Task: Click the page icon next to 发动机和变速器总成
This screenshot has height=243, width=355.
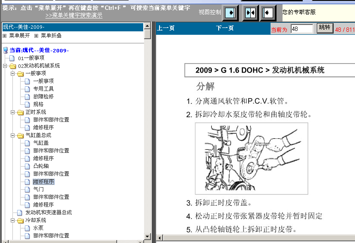Action: (20, 213)
